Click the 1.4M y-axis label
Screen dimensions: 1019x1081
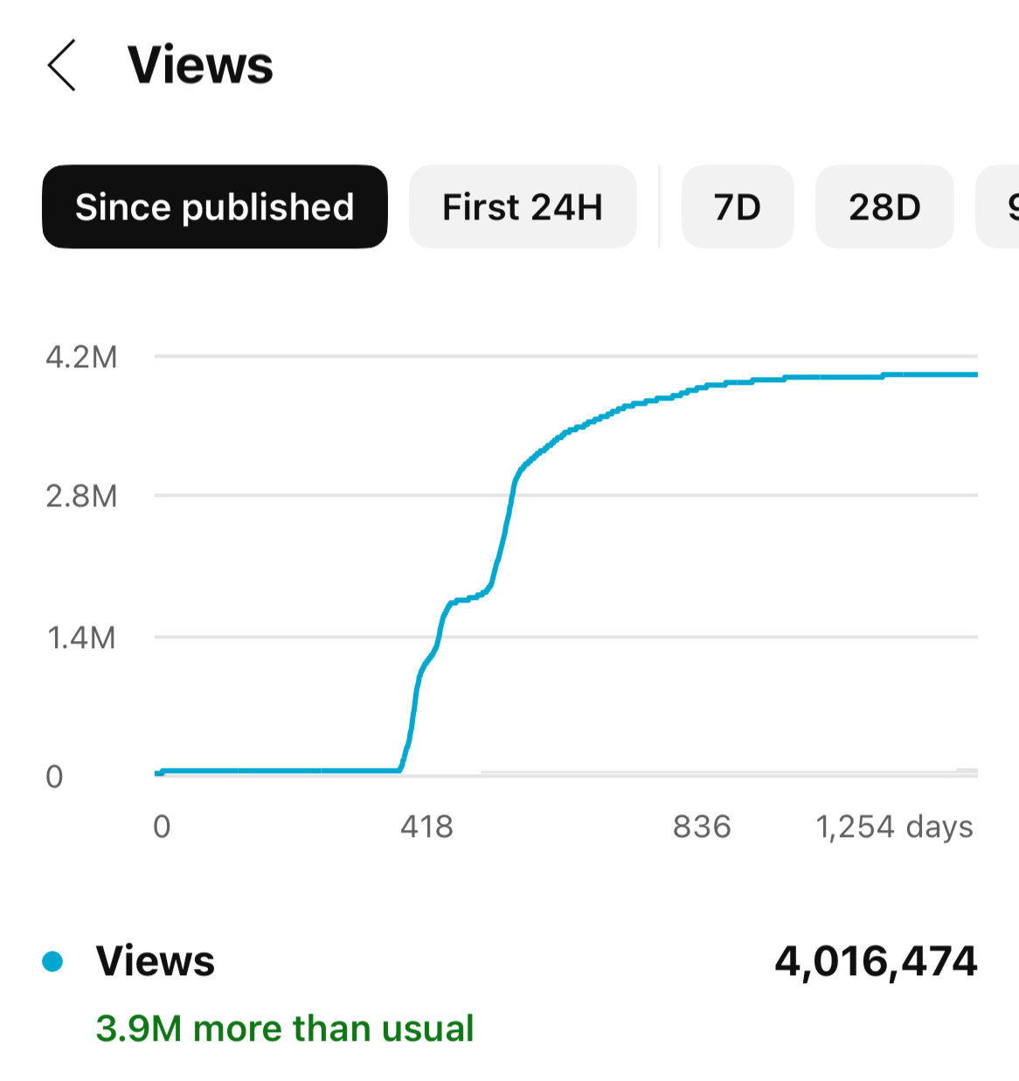(x=80, y=638)
